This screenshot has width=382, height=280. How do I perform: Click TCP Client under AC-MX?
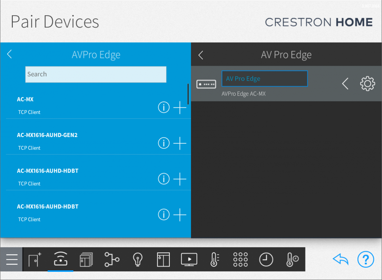[29, 112]
